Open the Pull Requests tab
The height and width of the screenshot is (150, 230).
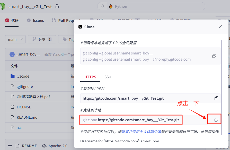pos(63,21)
